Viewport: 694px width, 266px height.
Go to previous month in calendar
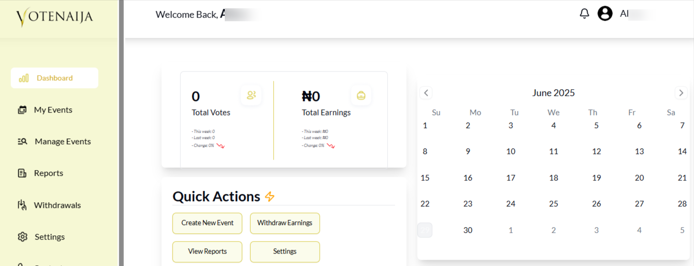(x=426, y=93)
